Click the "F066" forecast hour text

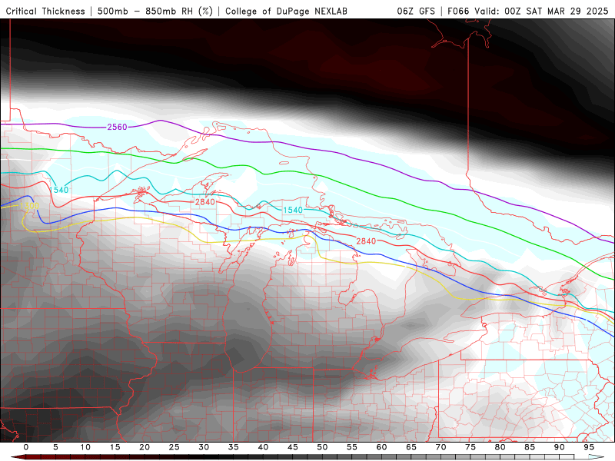click(x=458, y=11)
